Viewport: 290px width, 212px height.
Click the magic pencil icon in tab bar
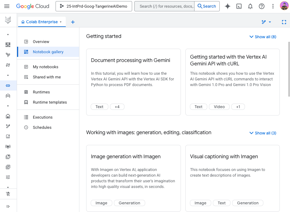coord(264,22)
